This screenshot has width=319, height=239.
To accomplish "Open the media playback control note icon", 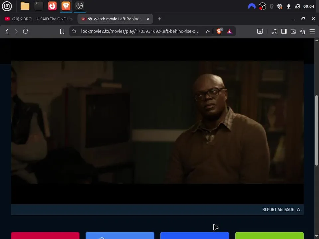I will point(275,31).
